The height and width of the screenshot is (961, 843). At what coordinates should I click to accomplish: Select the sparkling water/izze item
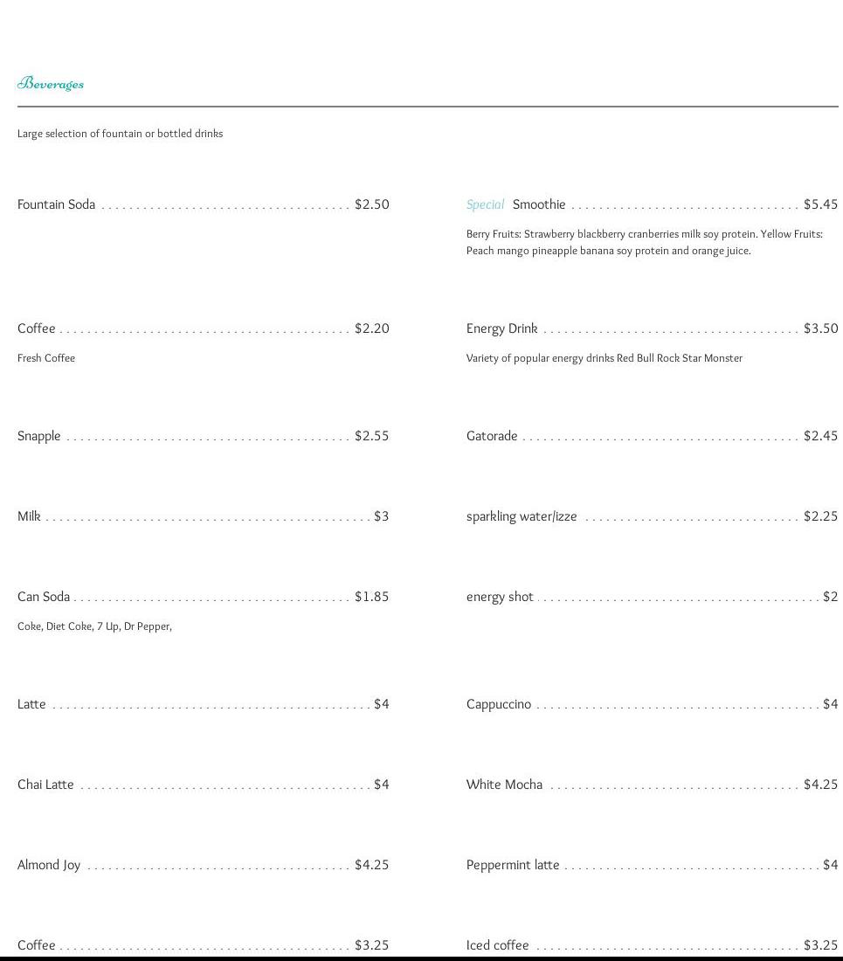[522, 516]
